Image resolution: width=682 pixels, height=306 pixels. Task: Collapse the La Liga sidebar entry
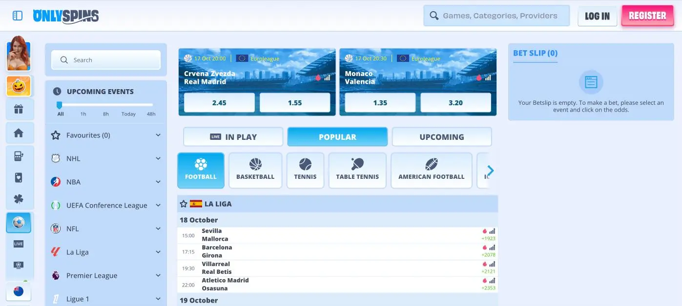pyautogui.click(x=158, y=252)
